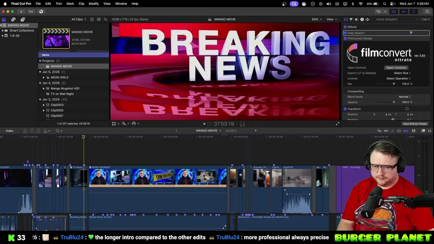Click the Import Media arrow button
Image resolution: width=434 pixels, height=244 pixels.
(21, 12)
